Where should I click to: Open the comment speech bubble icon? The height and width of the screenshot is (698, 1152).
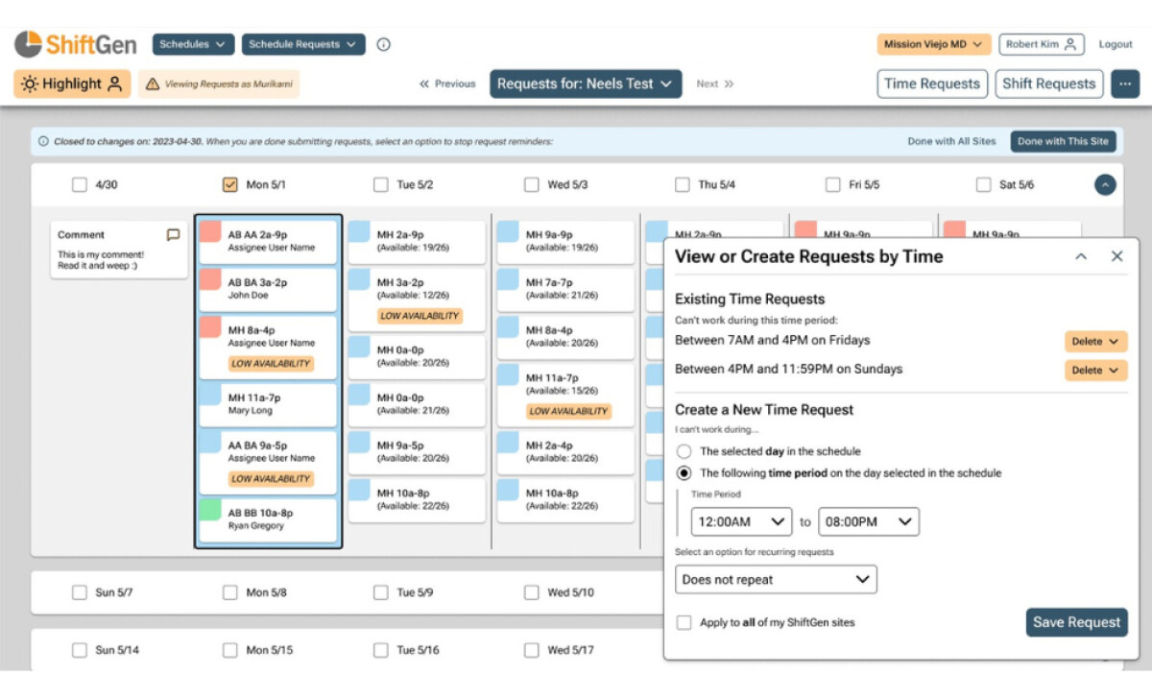click(x=173, y=234)
